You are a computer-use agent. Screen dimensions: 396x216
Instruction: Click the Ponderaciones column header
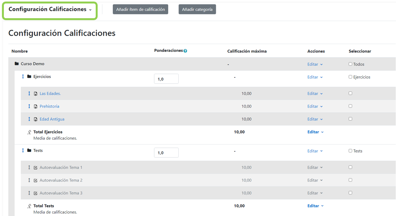click(169, 50)
